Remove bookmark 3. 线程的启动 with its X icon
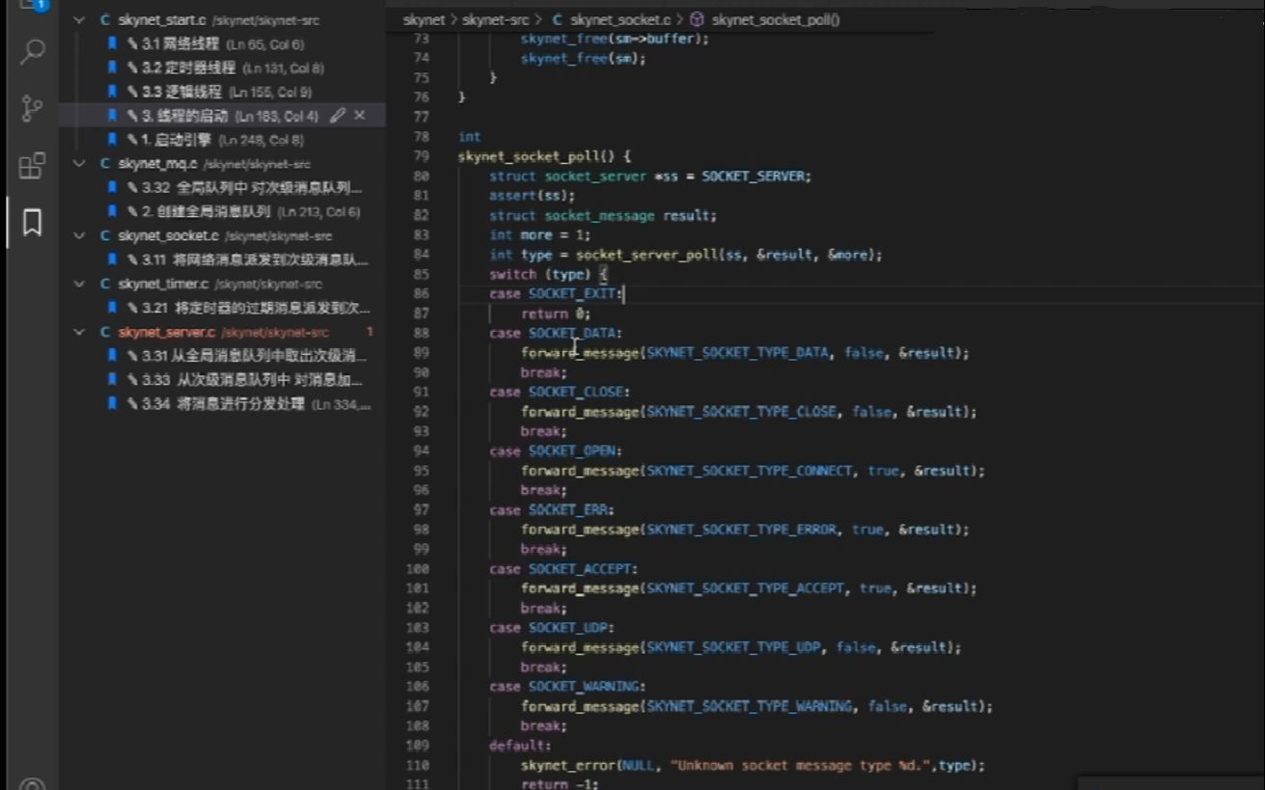This screenshot has width=1265, height=790. [360, 116]
